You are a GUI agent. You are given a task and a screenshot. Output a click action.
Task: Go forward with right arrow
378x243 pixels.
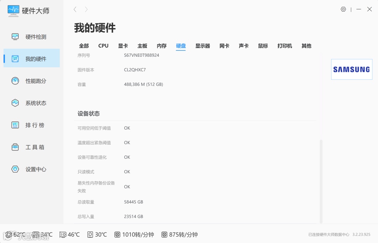86,9
